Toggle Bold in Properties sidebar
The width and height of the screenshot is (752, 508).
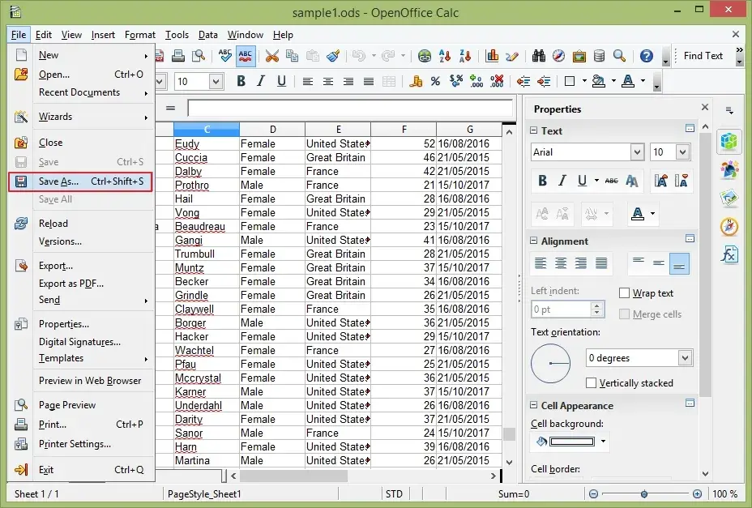542,181
